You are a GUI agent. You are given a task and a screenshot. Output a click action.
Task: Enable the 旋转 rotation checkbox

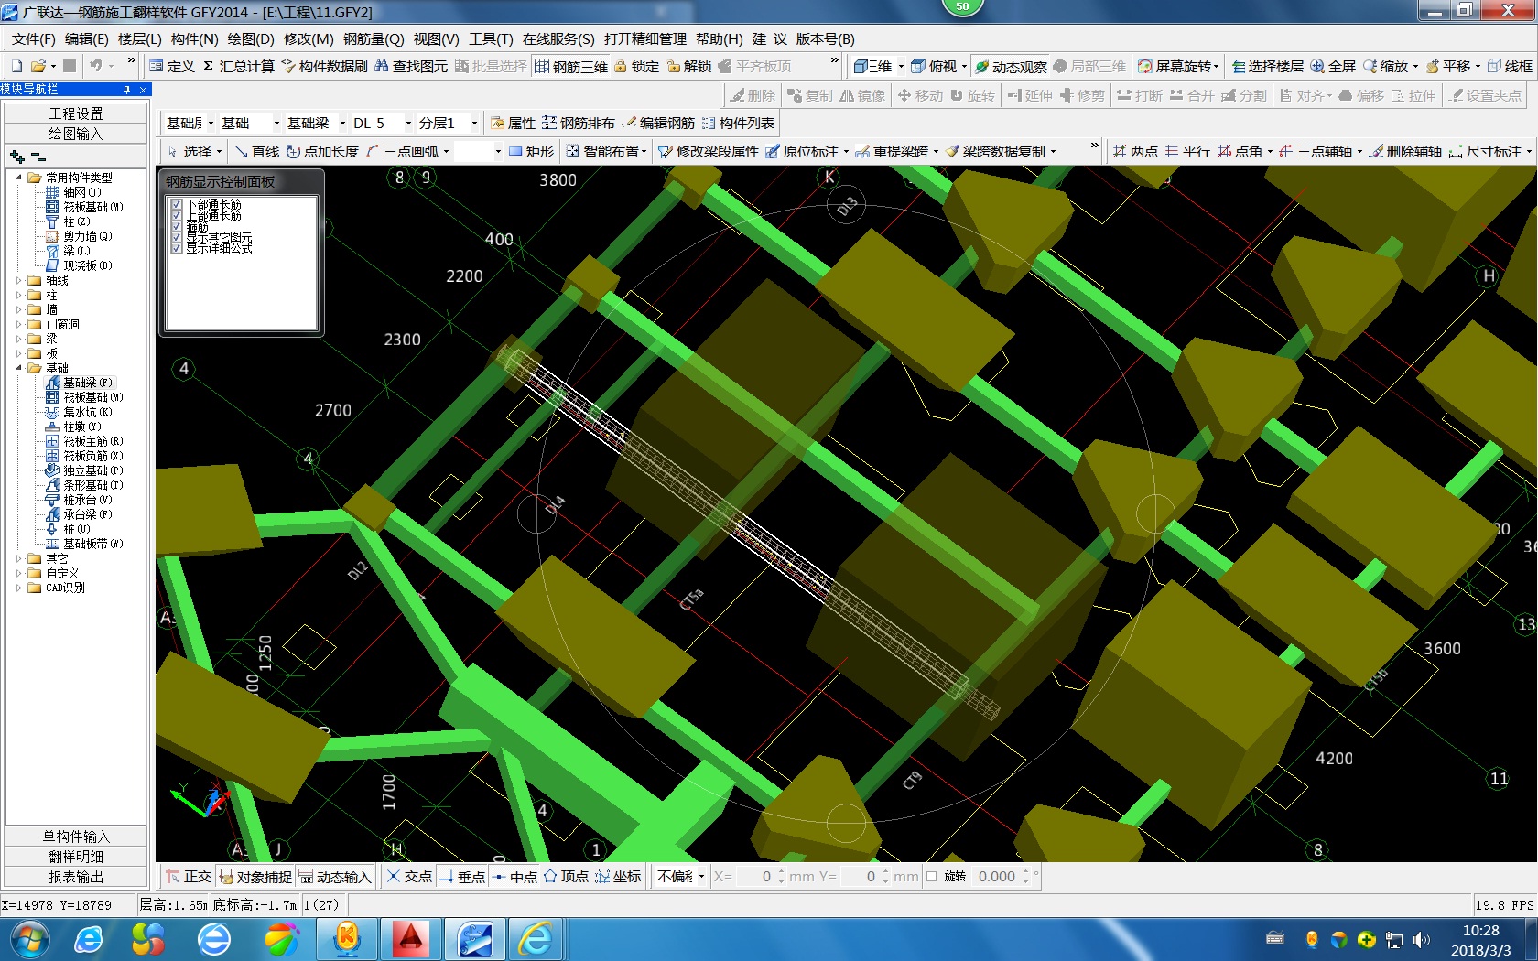pos(932,876)
